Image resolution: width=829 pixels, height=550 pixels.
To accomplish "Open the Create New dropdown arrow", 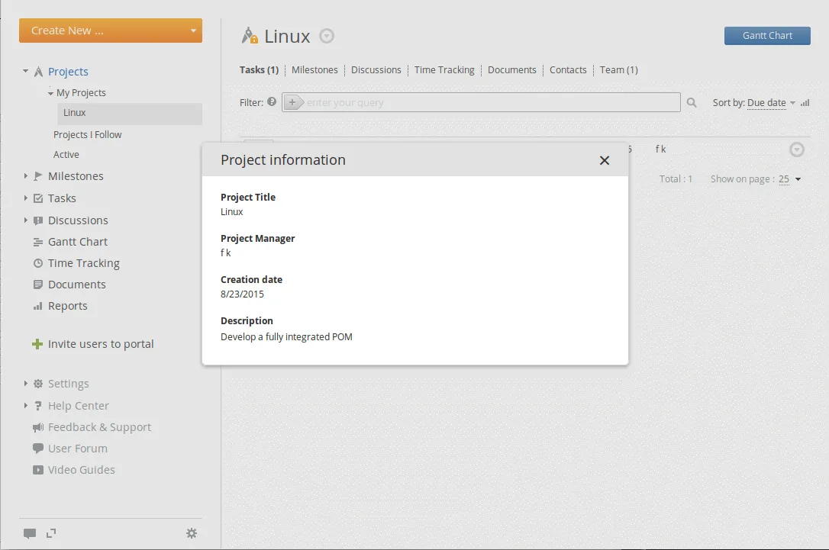I will [x=193, y=31].
